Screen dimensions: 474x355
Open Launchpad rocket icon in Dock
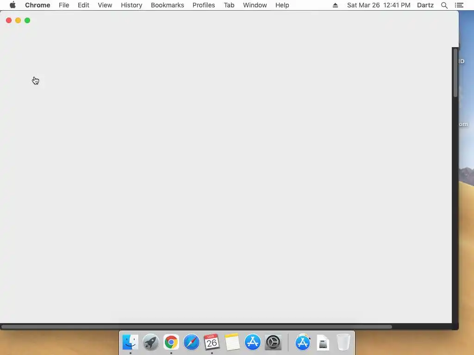(151, 343)
